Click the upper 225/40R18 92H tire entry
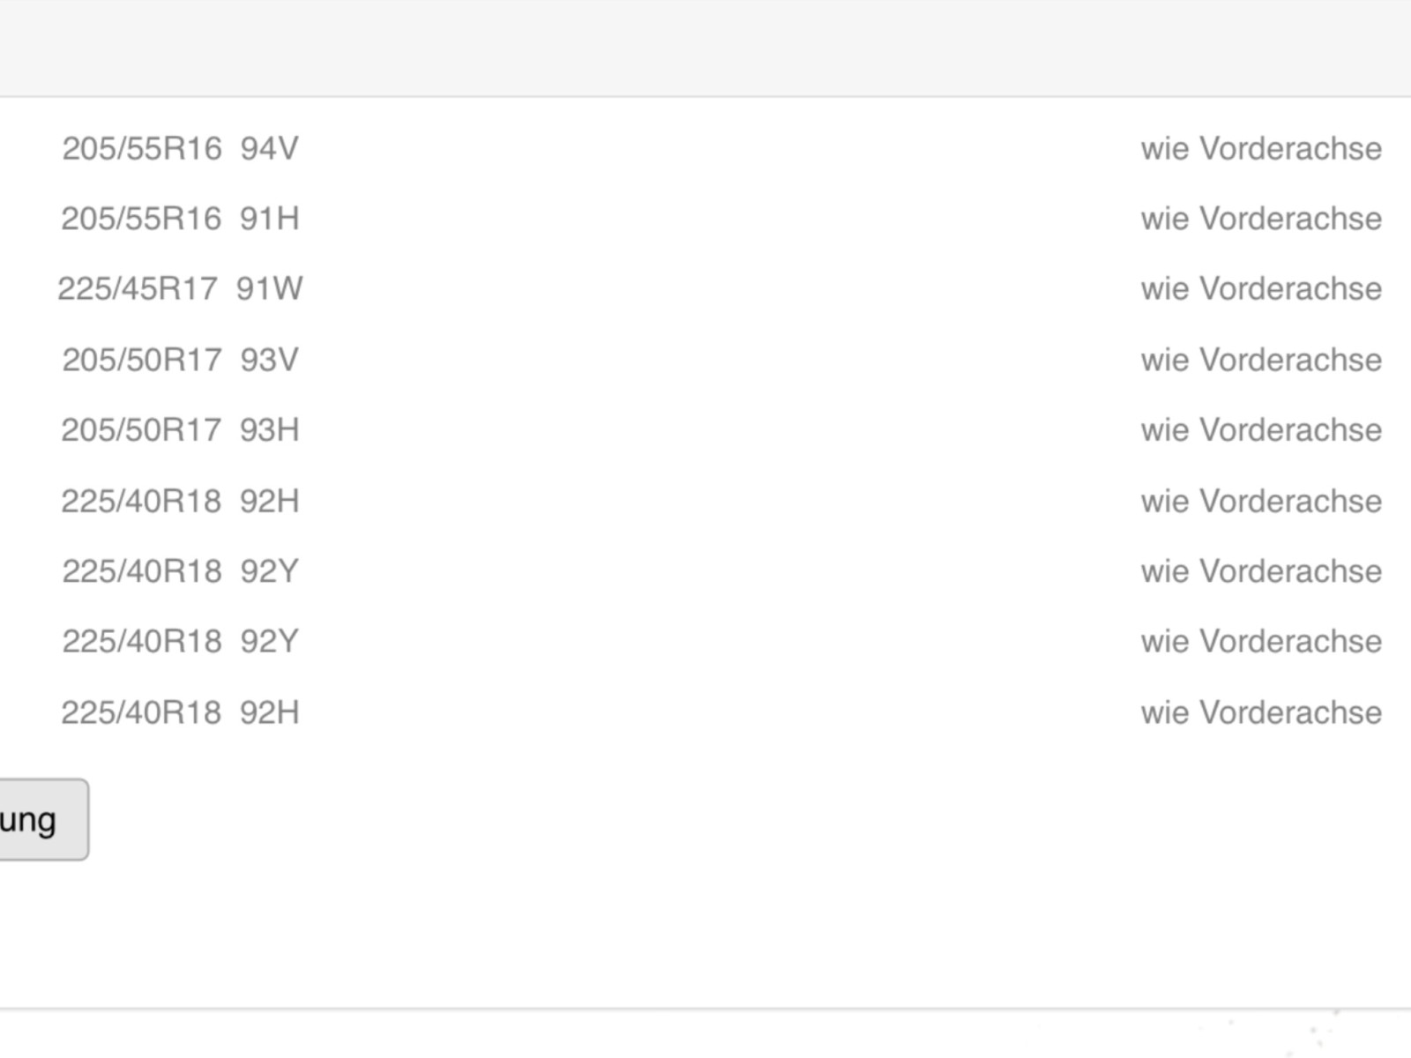This screenshot has height=1058, width=1411. click(x=180, y=501)
